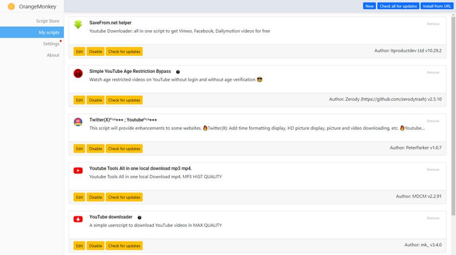The image size is (456, 255).
Task: Disable the SaveFrom.net helper script
Action: [x=95, y=51]
